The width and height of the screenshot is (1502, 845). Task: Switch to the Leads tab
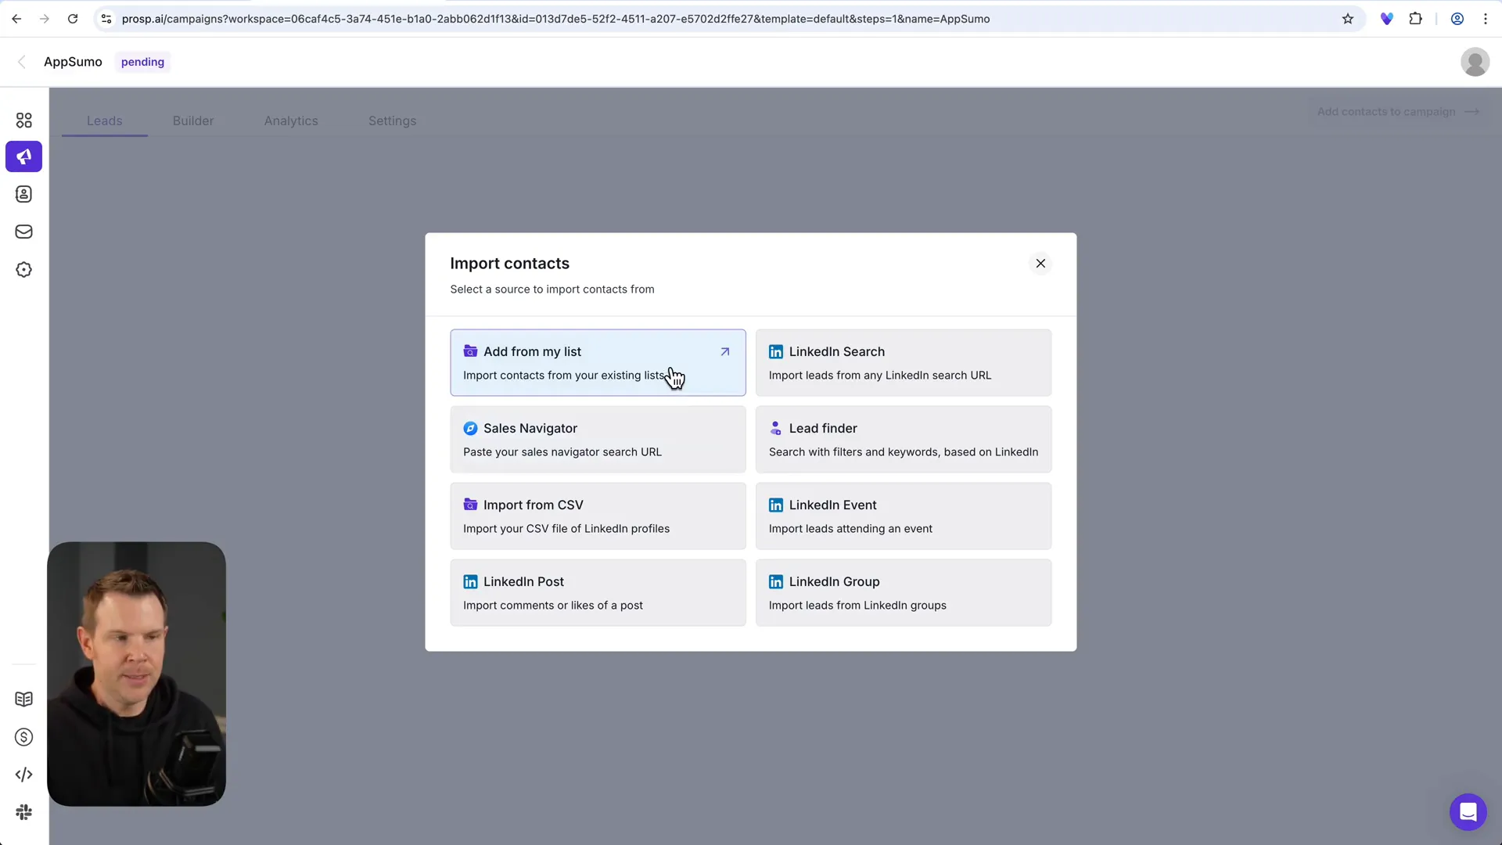coord(104,120)
